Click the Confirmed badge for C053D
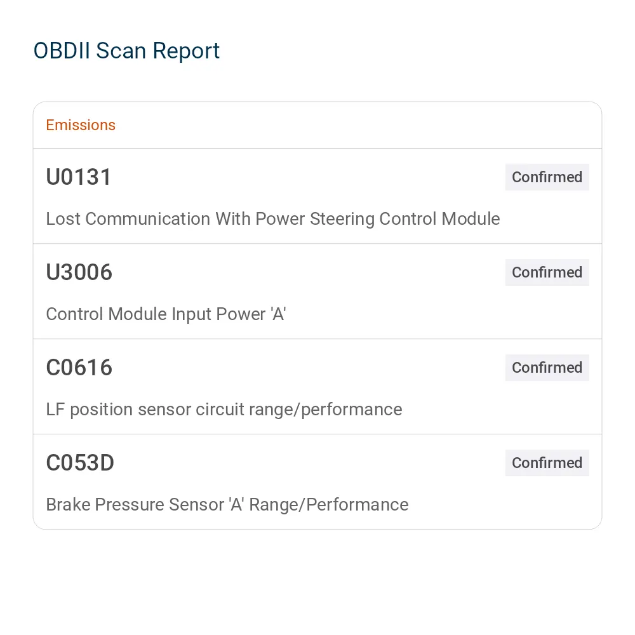The width and height of the screenshot is (635, 635). [x=547, y=462]
